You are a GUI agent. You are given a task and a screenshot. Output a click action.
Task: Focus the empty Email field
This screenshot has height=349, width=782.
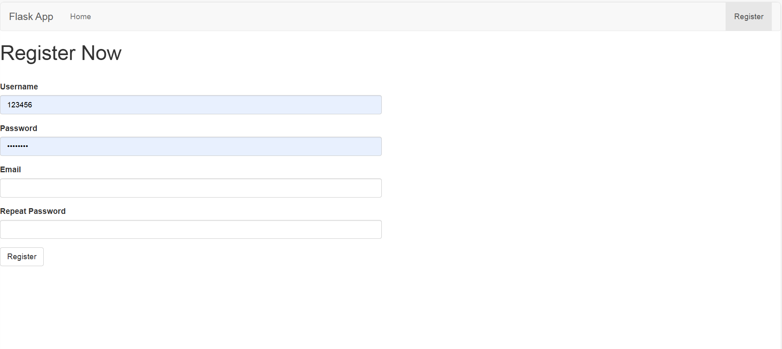click(x=190, y=188)
